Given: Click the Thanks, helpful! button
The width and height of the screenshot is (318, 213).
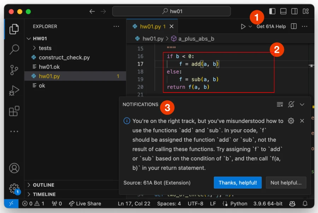Looking at the screenshot, I should pyautogui.click(x=237, y=183).
